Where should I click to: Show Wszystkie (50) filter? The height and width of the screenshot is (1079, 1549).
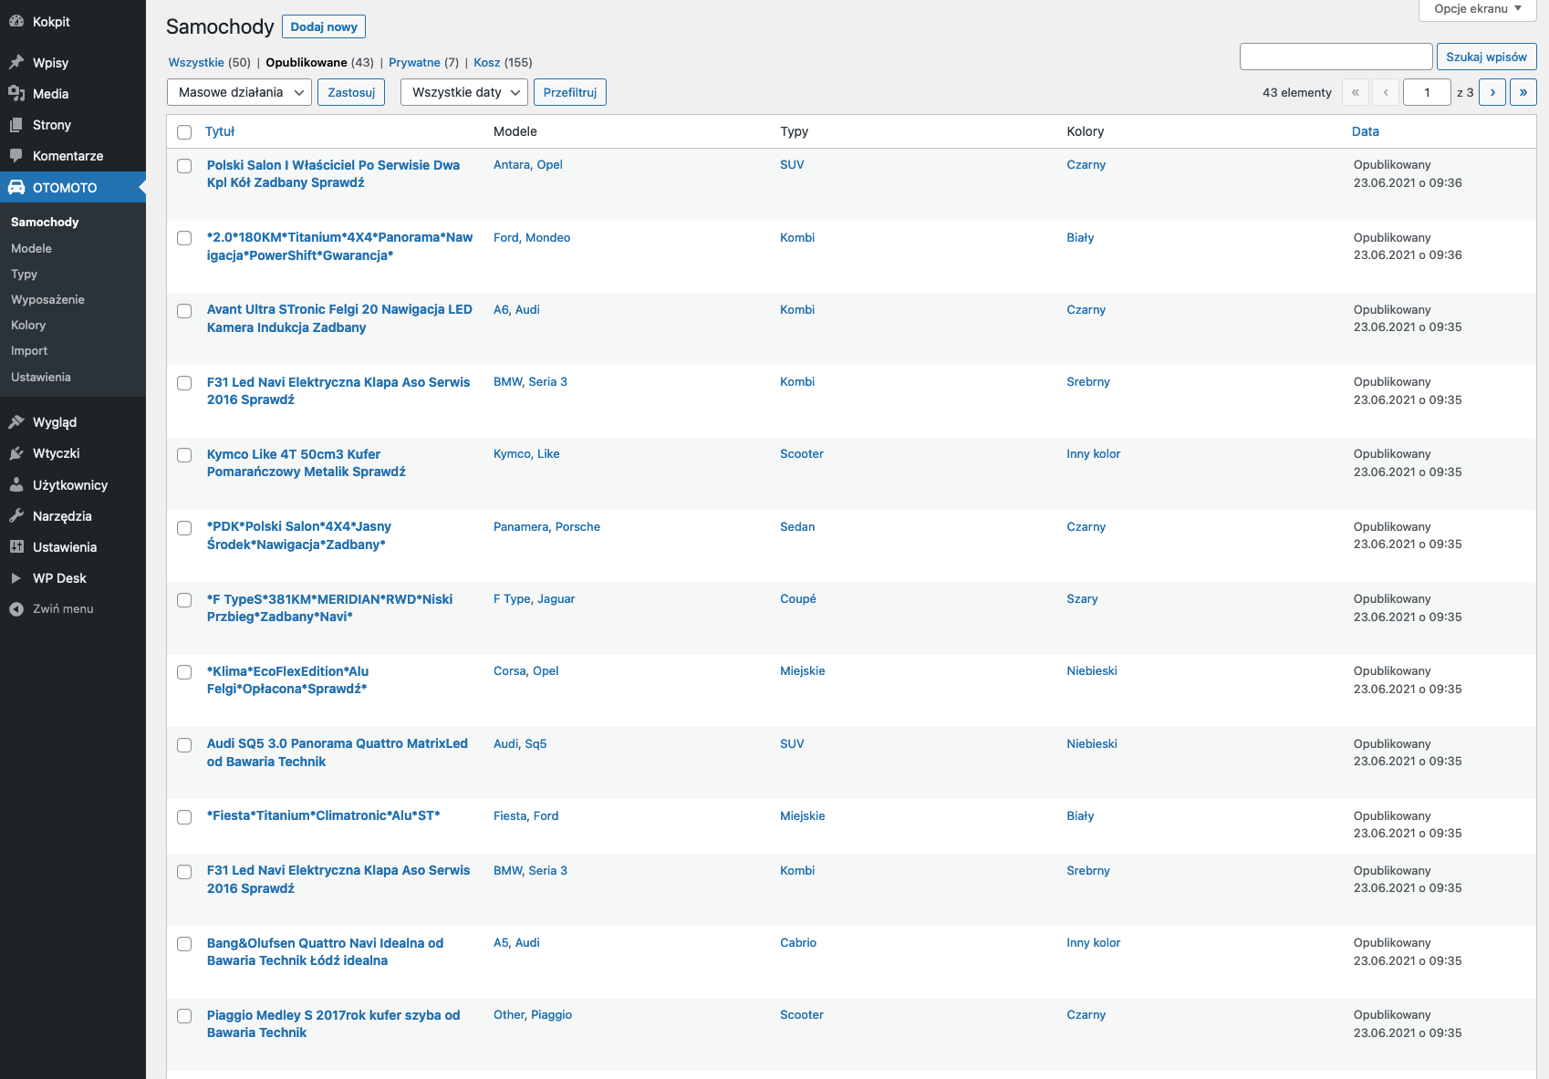210,62
